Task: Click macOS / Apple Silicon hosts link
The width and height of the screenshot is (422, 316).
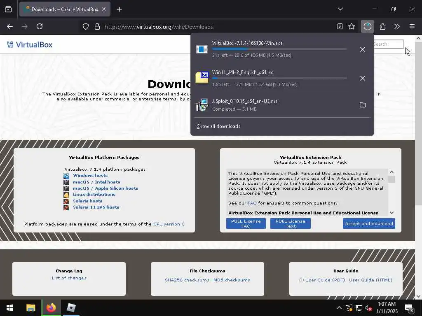Action: (x=105, y=188)
